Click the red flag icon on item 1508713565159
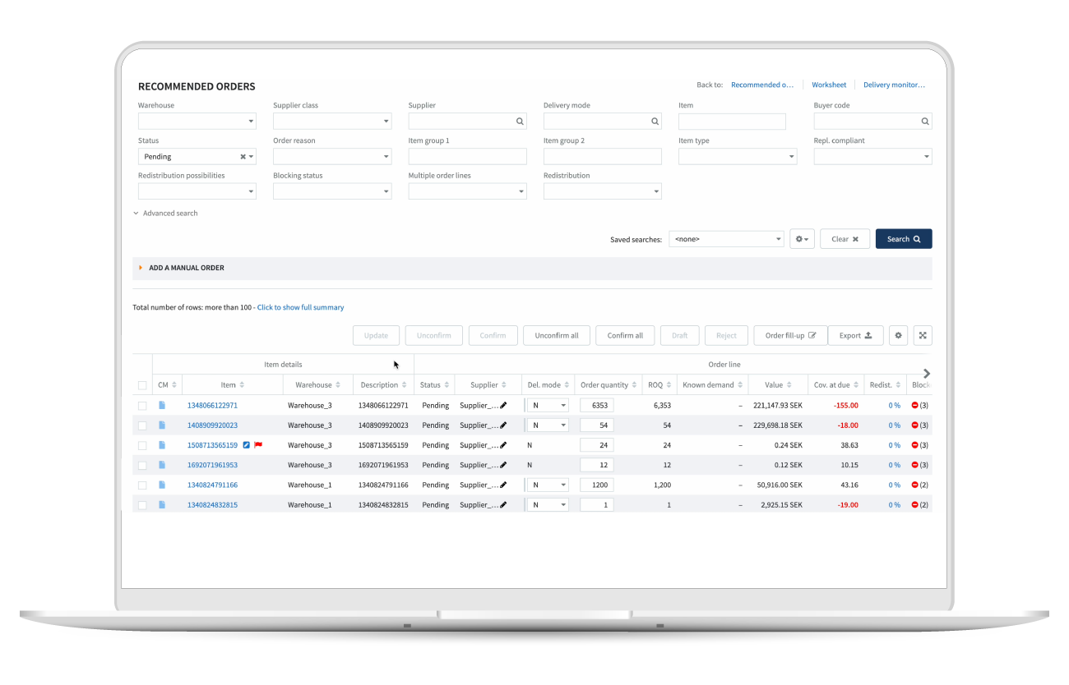The height and width of the screenshot is (685, 1069). coord(258,445)
